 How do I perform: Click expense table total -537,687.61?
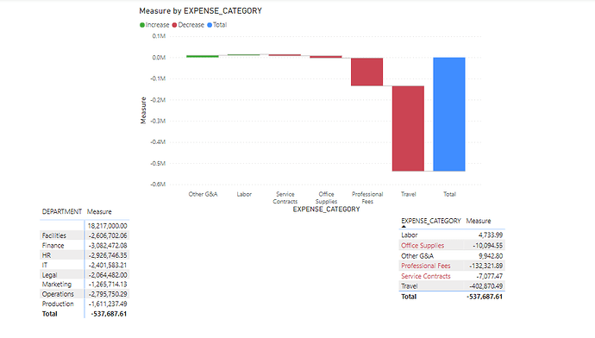click(x=485, y=297)
